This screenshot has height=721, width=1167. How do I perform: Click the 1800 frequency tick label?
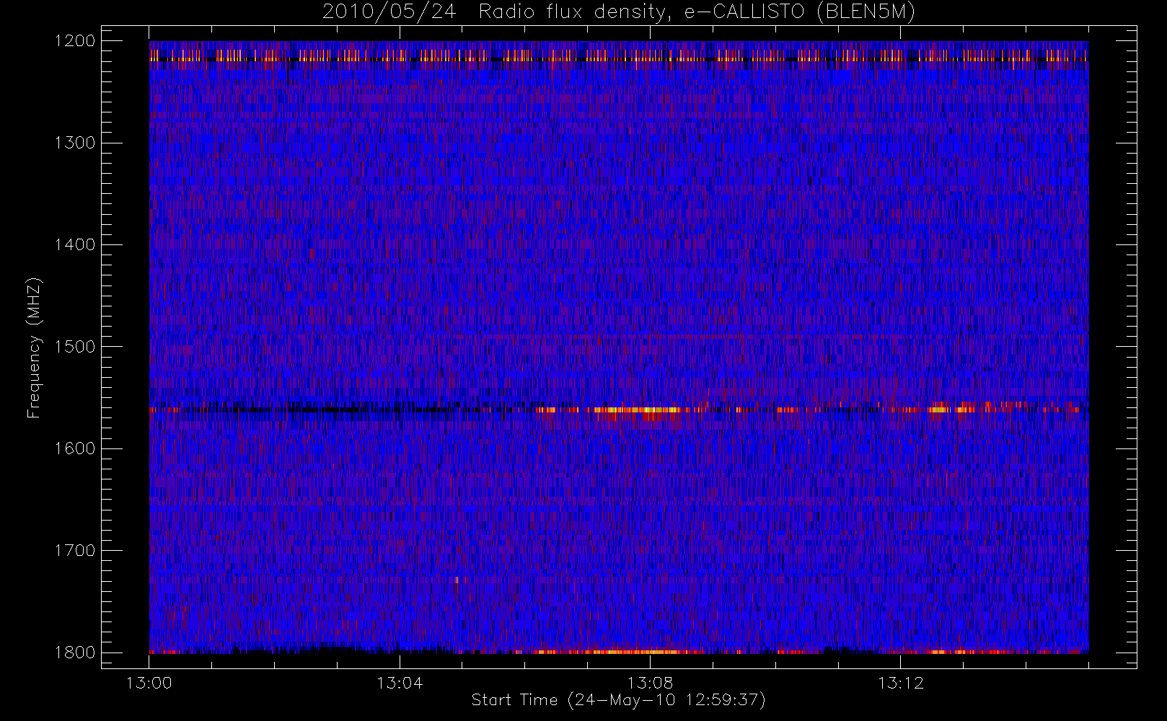click(x=75, y=653)
